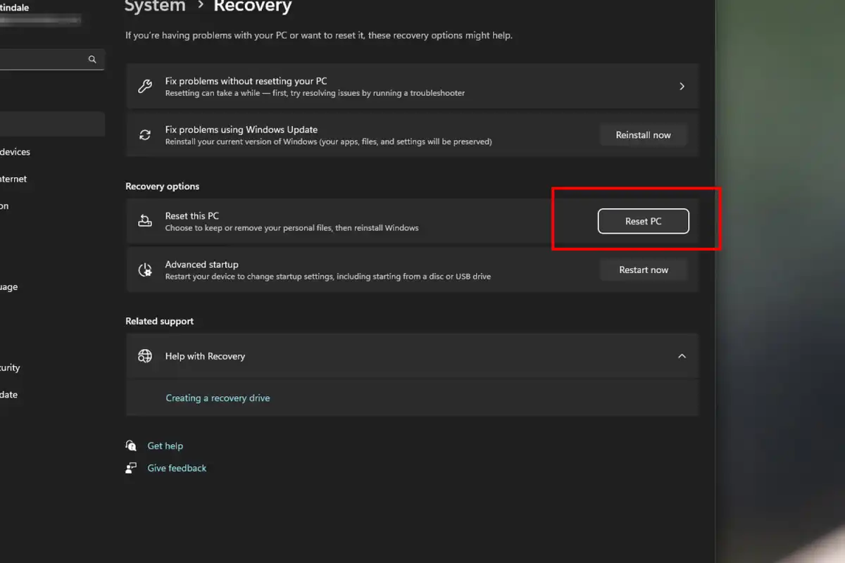Click the sync arrows icon for Windows Update fix
Image resolution: width=845 pixels, height=563 pixels.
click(145, 135)
